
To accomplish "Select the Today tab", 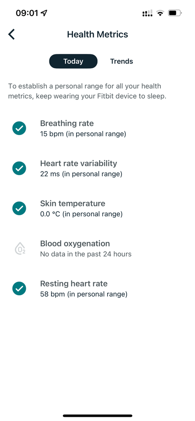I will point(73,61).
